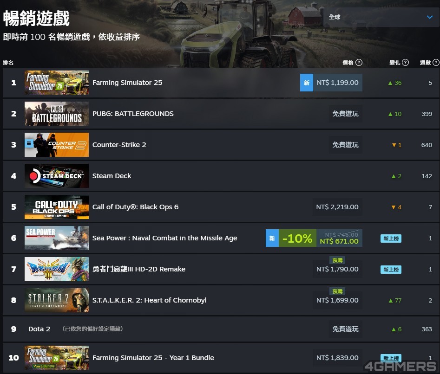Click the 免費遊玩 label for PUBG: BATTLEGROUNDS
The image size is (440, 374).
point(345,114)
